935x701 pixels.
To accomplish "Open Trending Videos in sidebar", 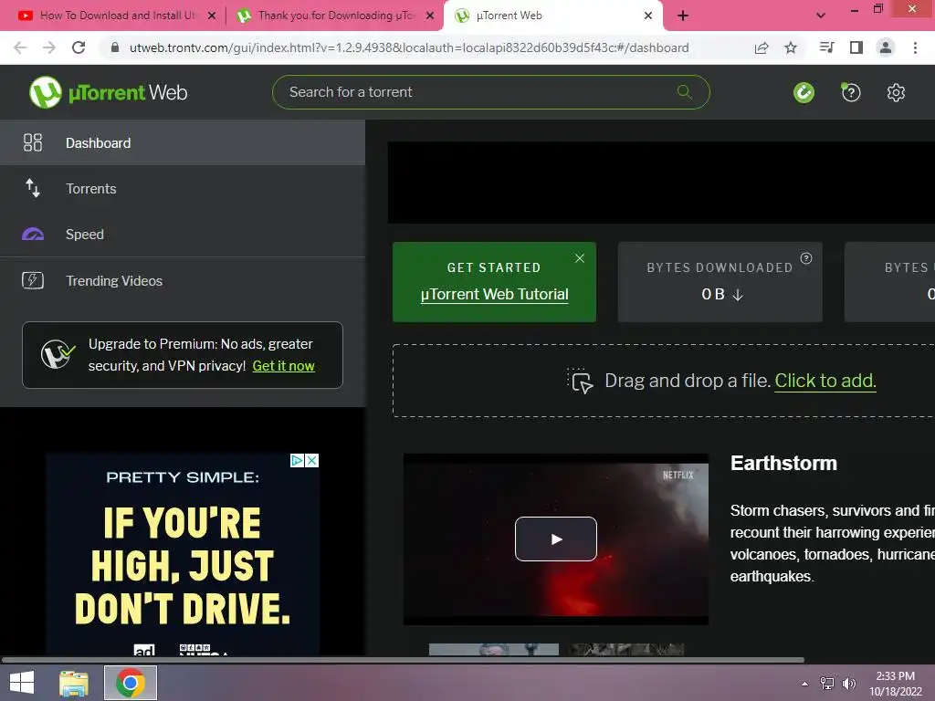I will [183, 280].
